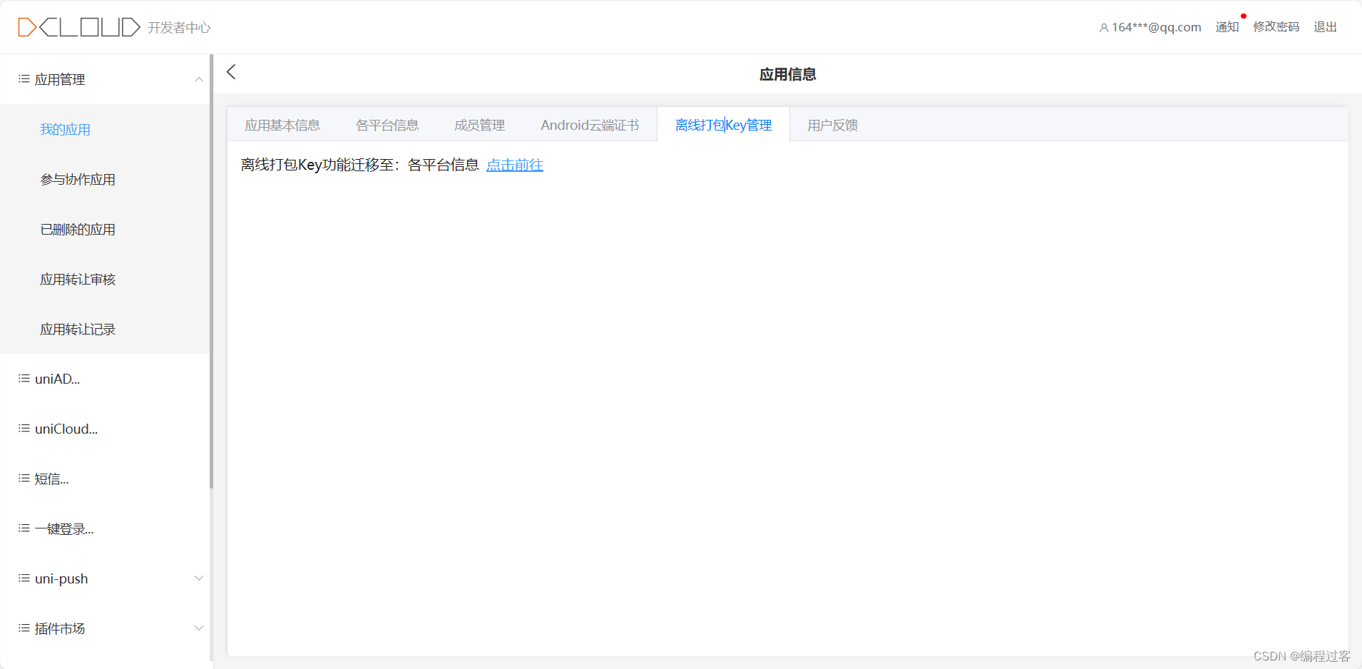Switch to the 成员管理 tab
The image size is (1362, 669).
(479, 125)
